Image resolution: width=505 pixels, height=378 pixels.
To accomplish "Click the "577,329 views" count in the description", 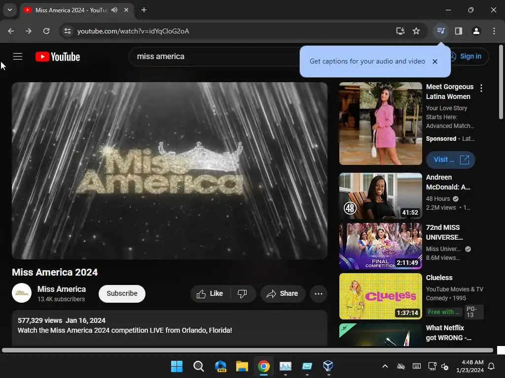I will pos(40,320).
